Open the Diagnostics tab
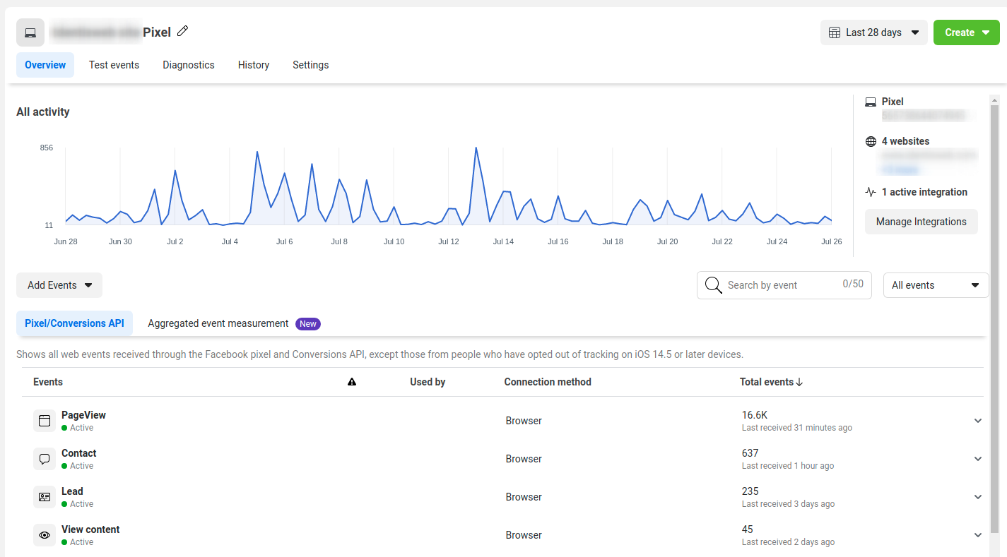The width and height of the screenshot is (1007, 557). [x=189, y=65]
